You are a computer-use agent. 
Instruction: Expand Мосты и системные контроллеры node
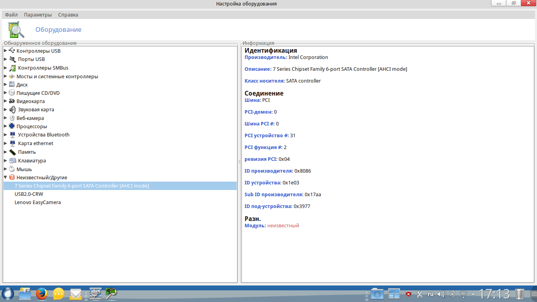pyautogui.click(x=6, y=76)
